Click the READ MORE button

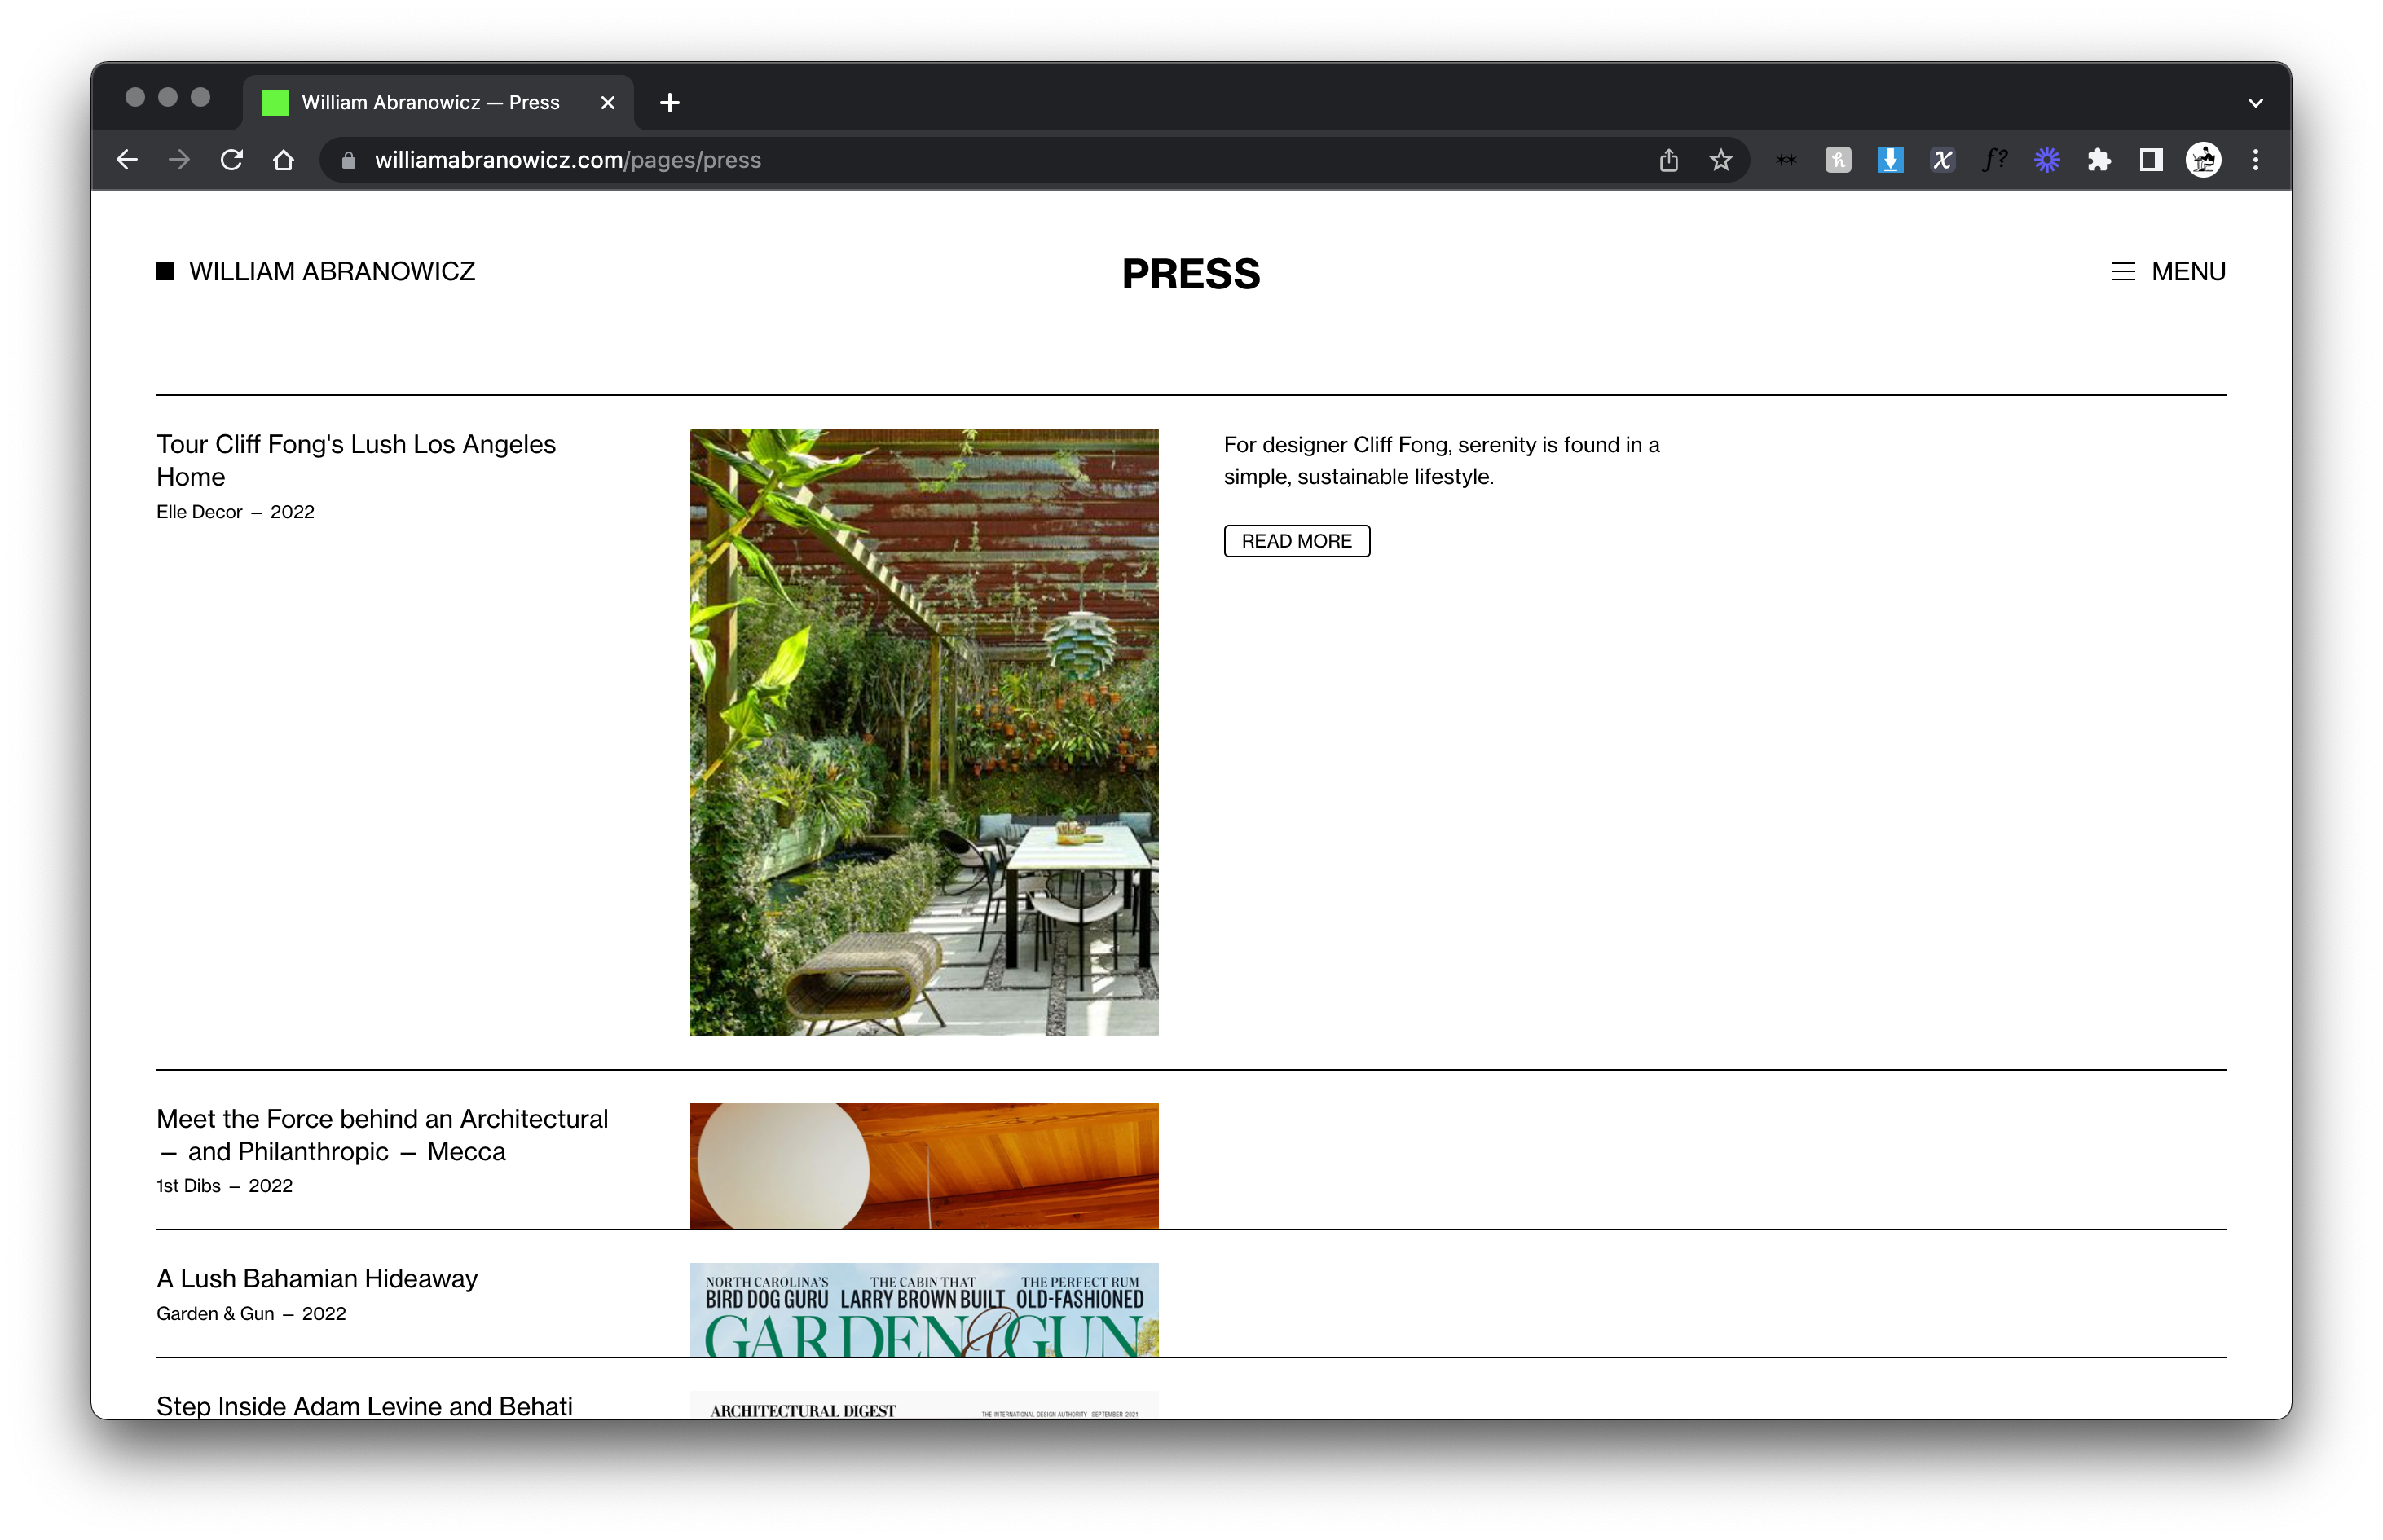coord(1296,541)
